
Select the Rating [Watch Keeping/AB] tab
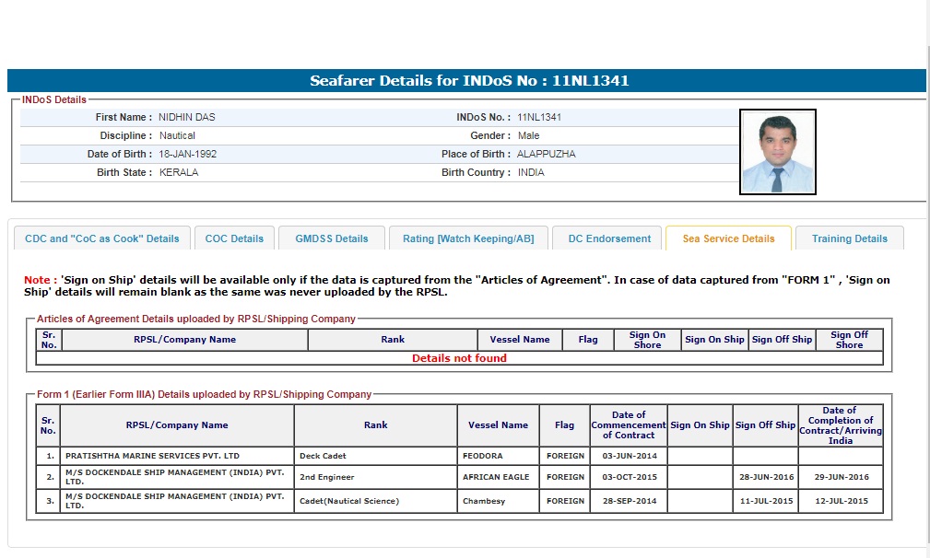pos(468,238)
